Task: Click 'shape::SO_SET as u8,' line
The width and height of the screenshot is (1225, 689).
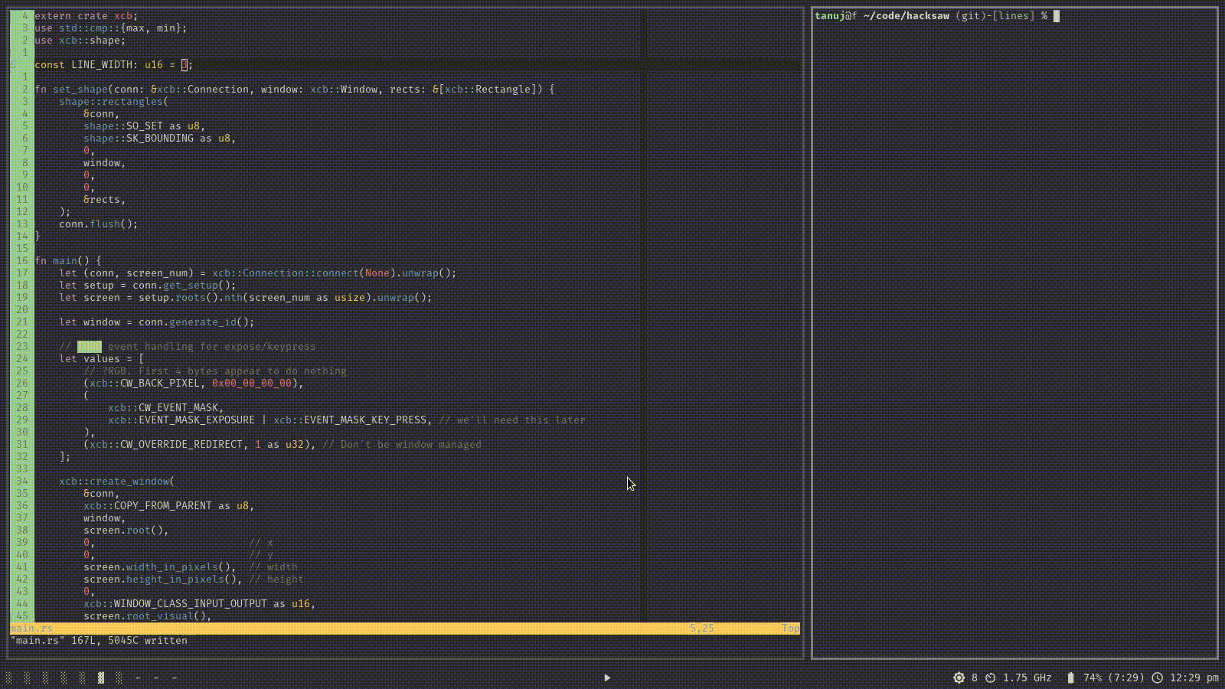Action: [145, 126]
